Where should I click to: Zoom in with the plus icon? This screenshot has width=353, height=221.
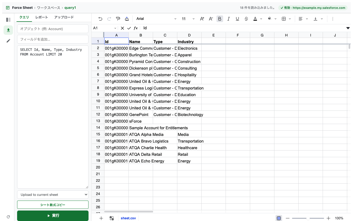tap(328, 218)
